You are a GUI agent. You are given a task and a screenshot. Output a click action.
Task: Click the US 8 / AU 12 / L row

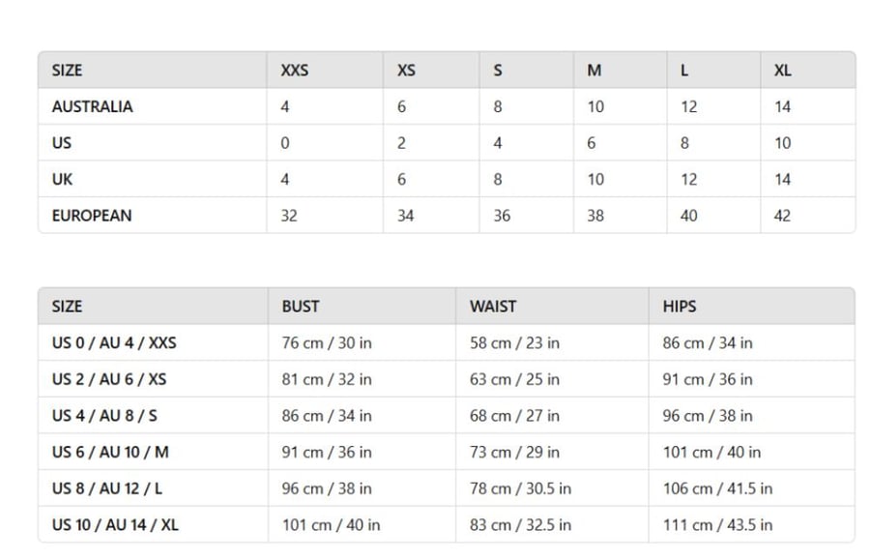pos(447,488)
